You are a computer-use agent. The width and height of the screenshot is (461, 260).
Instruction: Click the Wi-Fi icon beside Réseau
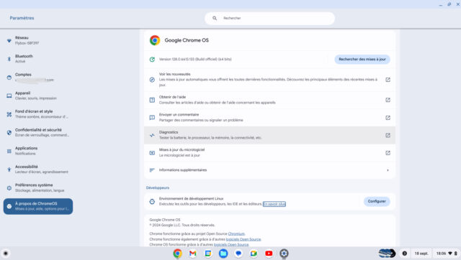[x=9, y=40]
